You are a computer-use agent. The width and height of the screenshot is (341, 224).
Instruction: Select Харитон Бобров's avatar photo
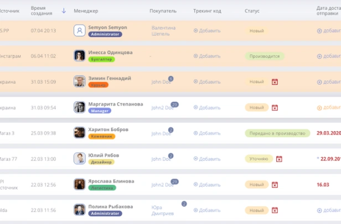point(79,133)
